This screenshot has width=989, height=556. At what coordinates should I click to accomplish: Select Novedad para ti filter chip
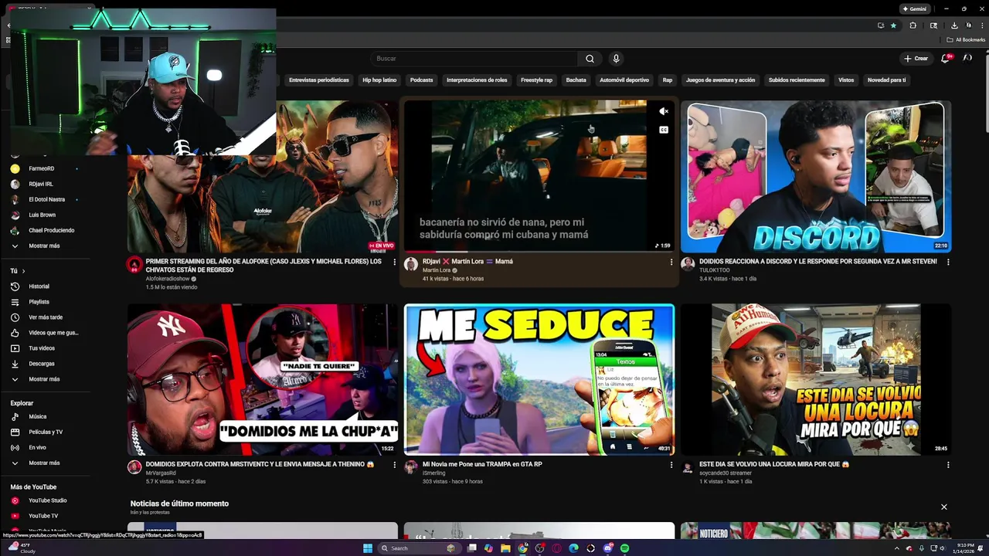[x=886, y=80]
